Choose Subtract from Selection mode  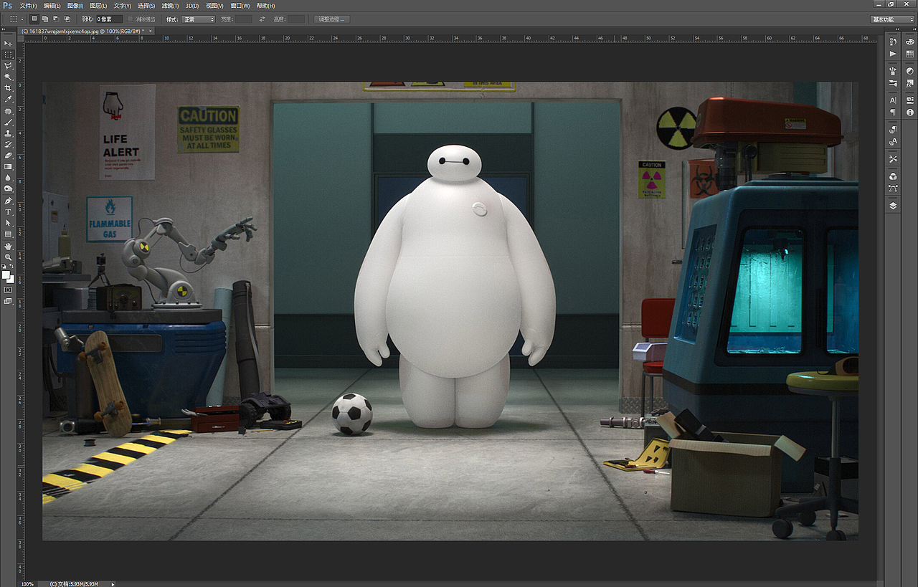[x=56, y=19]
